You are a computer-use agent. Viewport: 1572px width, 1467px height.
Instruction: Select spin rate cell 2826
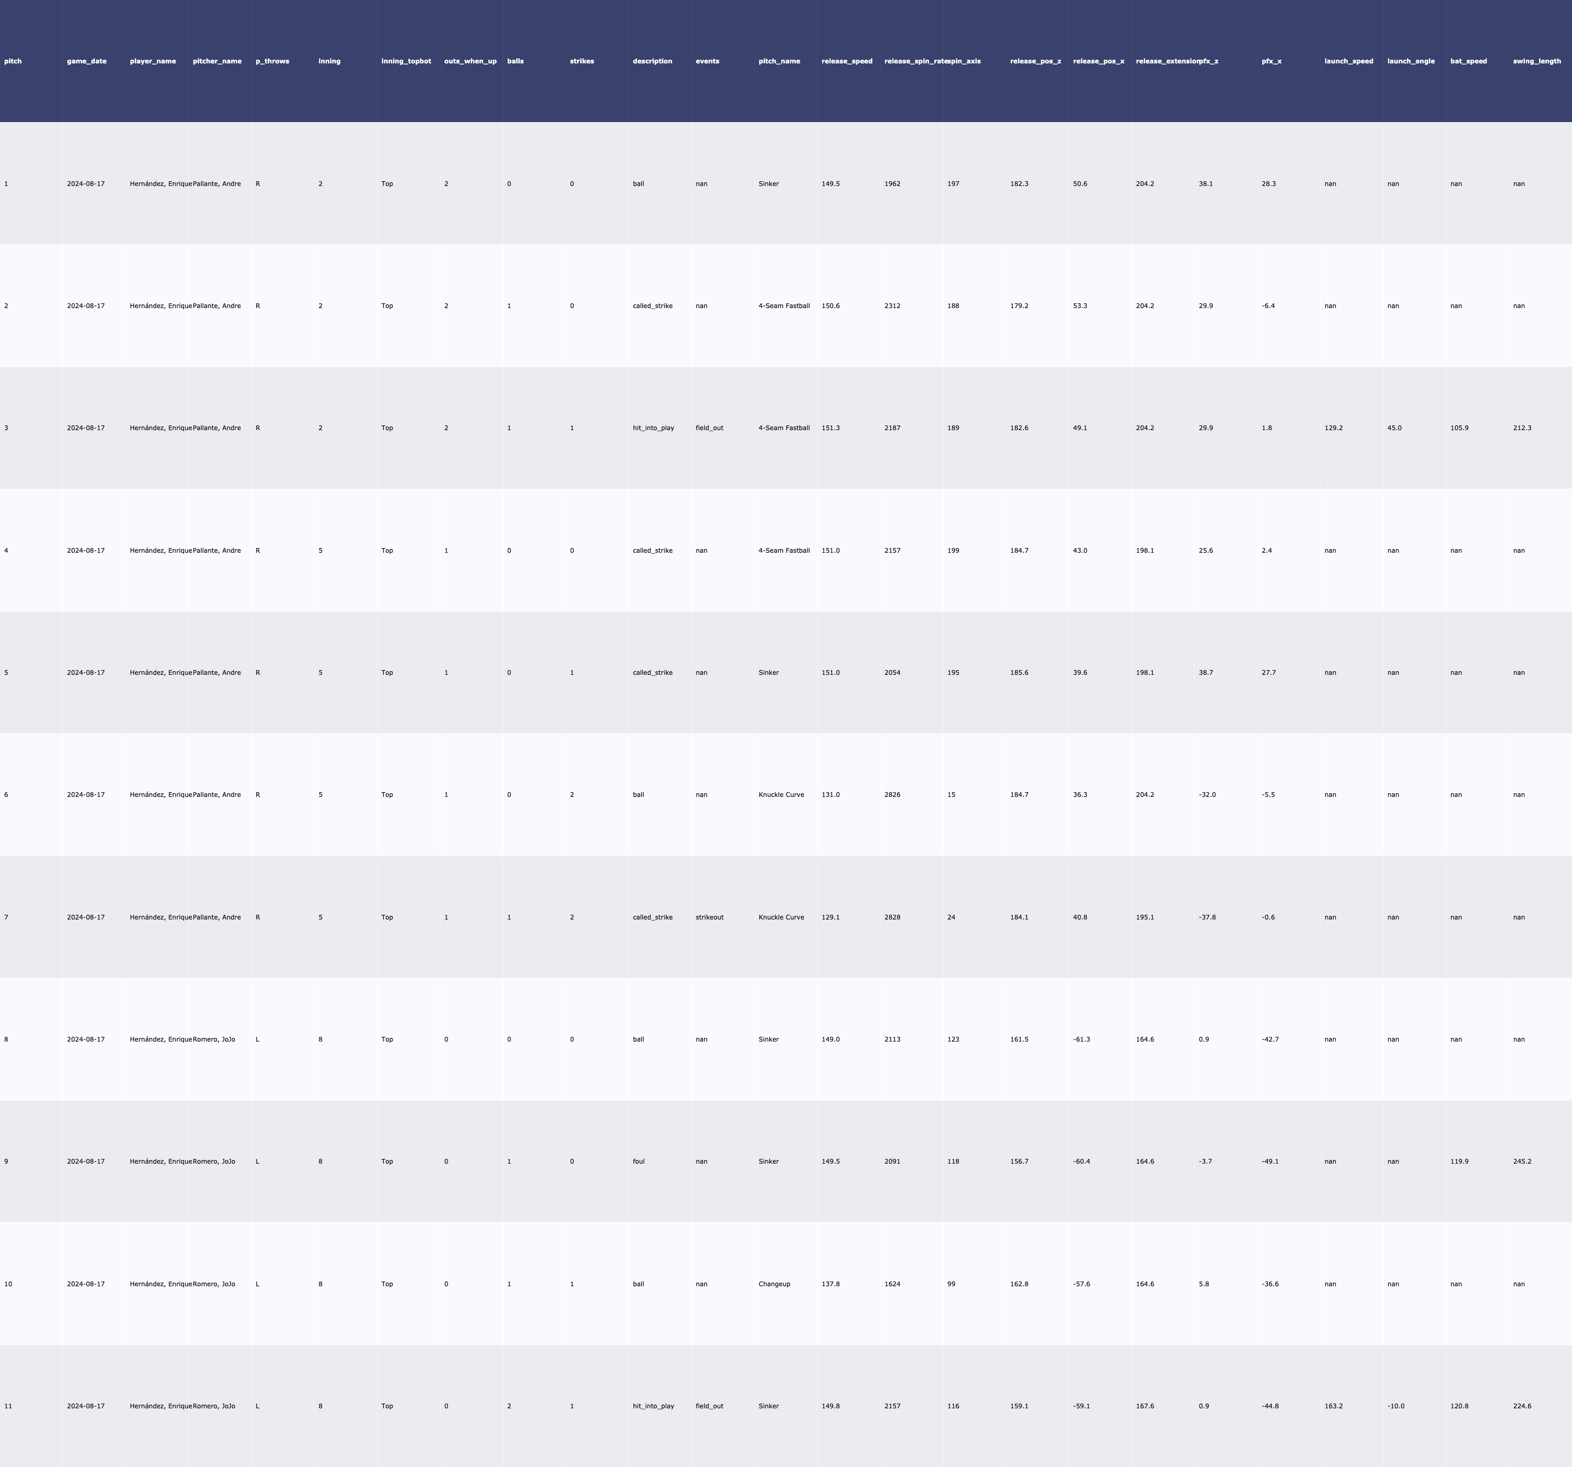[892, 795]
